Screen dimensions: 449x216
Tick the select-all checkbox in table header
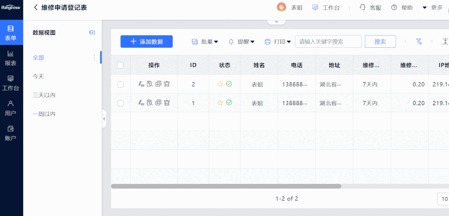tap(120, 65)
